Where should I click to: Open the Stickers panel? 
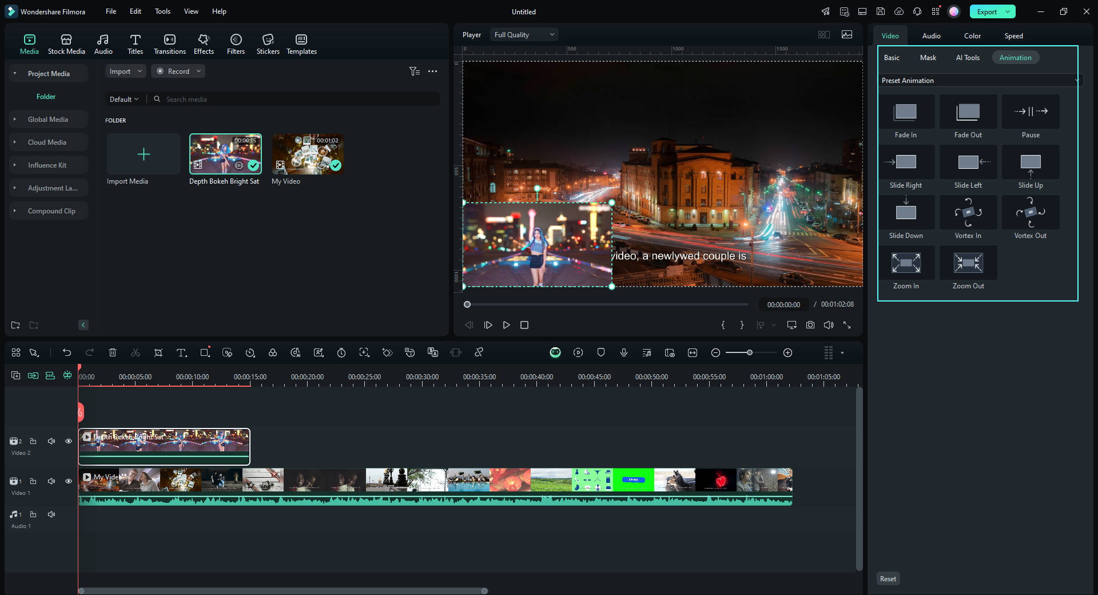point(268,44)
